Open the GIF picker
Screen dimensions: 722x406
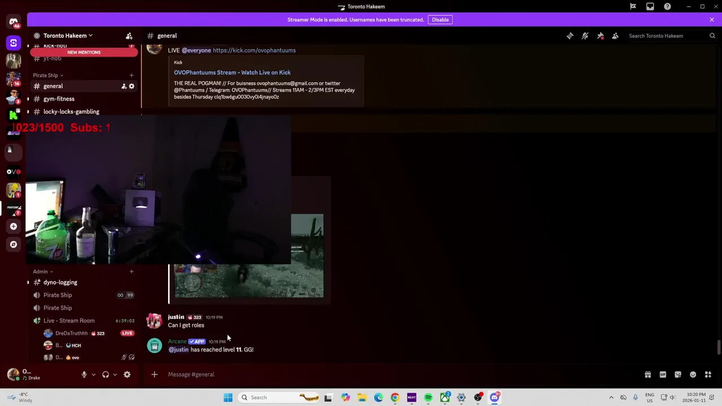coord(663,374)
